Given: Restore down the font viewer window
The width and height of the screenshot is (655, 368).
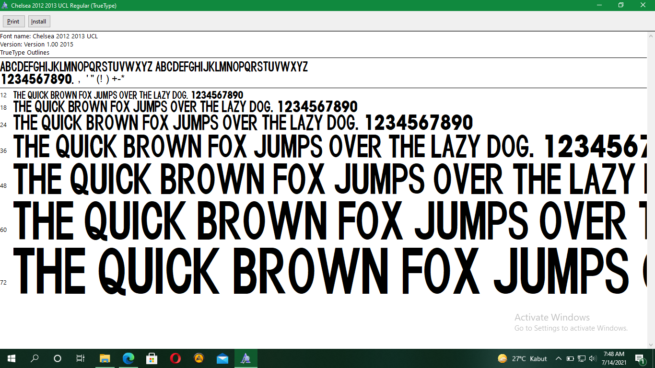Looking at the screenshot, I should pos(621,5).
